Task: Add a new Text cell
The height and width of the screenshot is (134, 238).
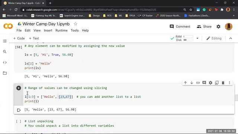Action: click(x=34, y=38)
